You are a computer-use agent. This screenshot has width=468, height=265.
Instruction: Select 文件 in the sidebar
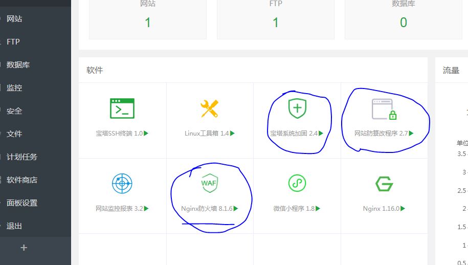[14, 134]
